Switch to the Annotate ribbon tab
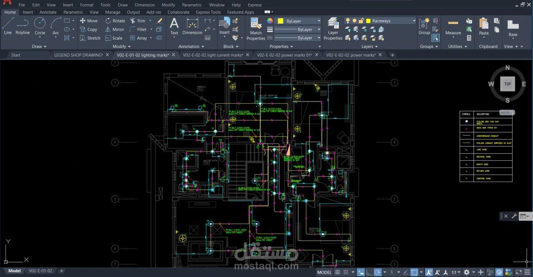This screenshot has height=277, width=533. point(47,12)
